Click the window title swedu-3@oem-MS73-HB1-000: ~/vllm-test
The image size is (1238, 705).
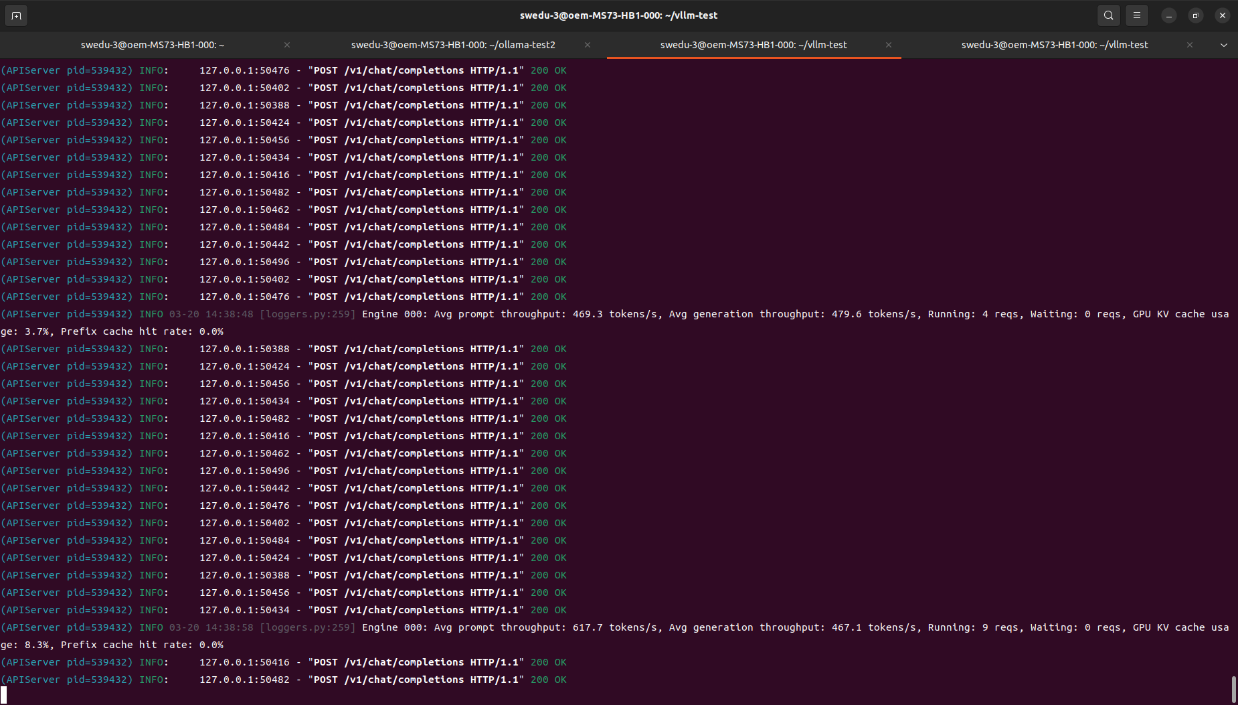(618, 15)
